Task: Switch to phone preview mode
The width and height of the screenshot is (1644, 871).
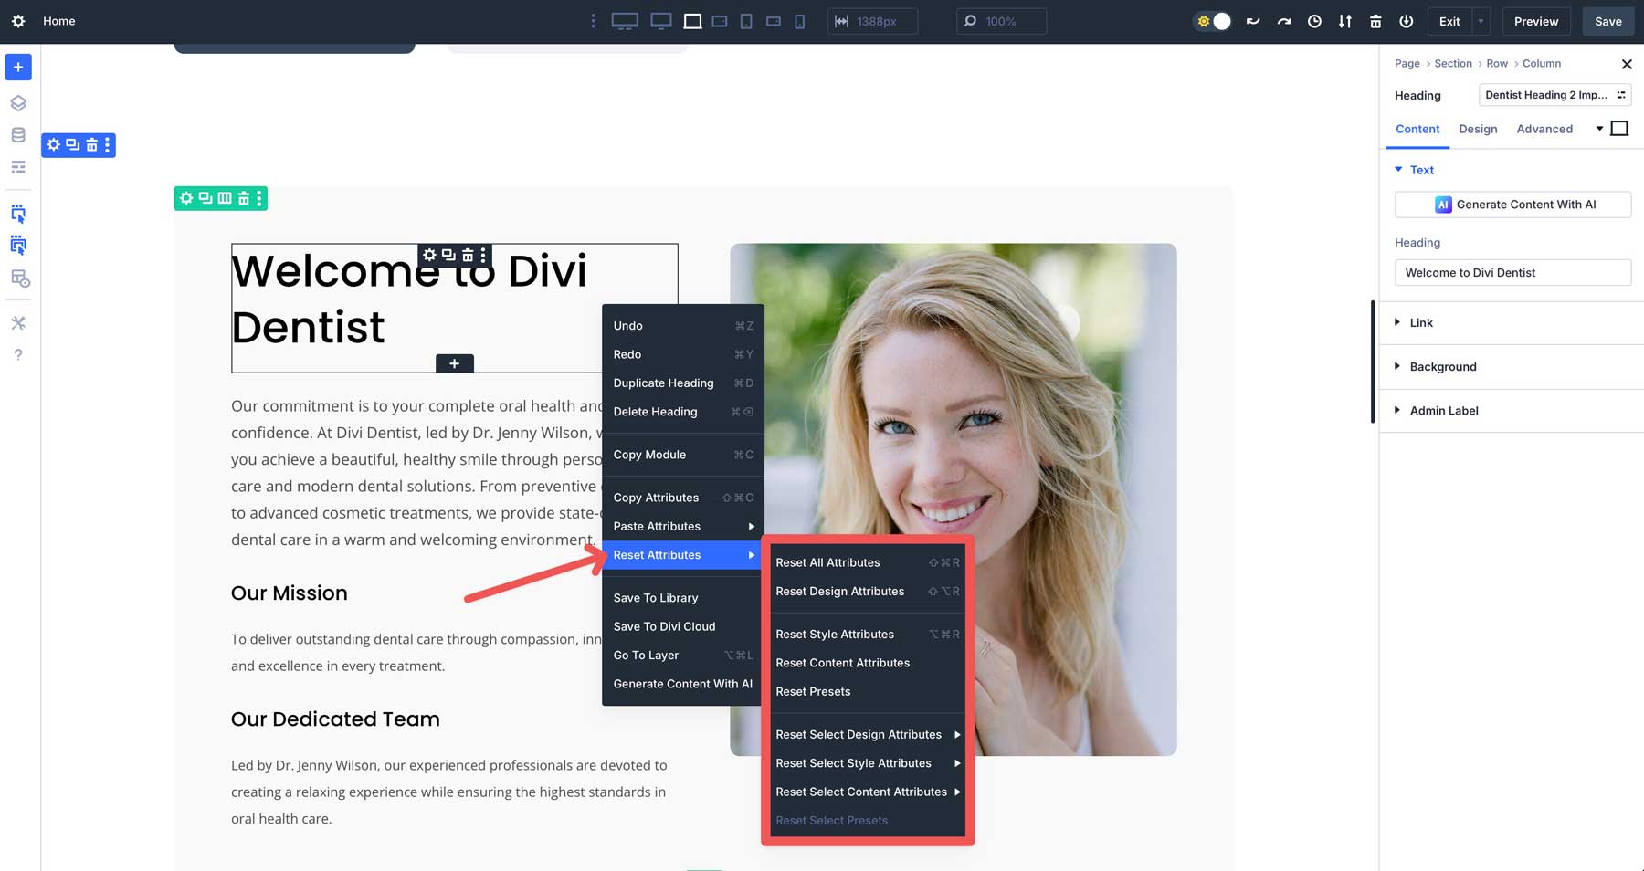Action: click(x=799, y=20)
